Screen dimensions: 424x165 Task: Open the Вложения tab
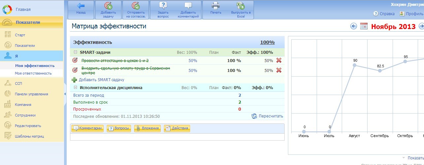[x=147, y=128]
